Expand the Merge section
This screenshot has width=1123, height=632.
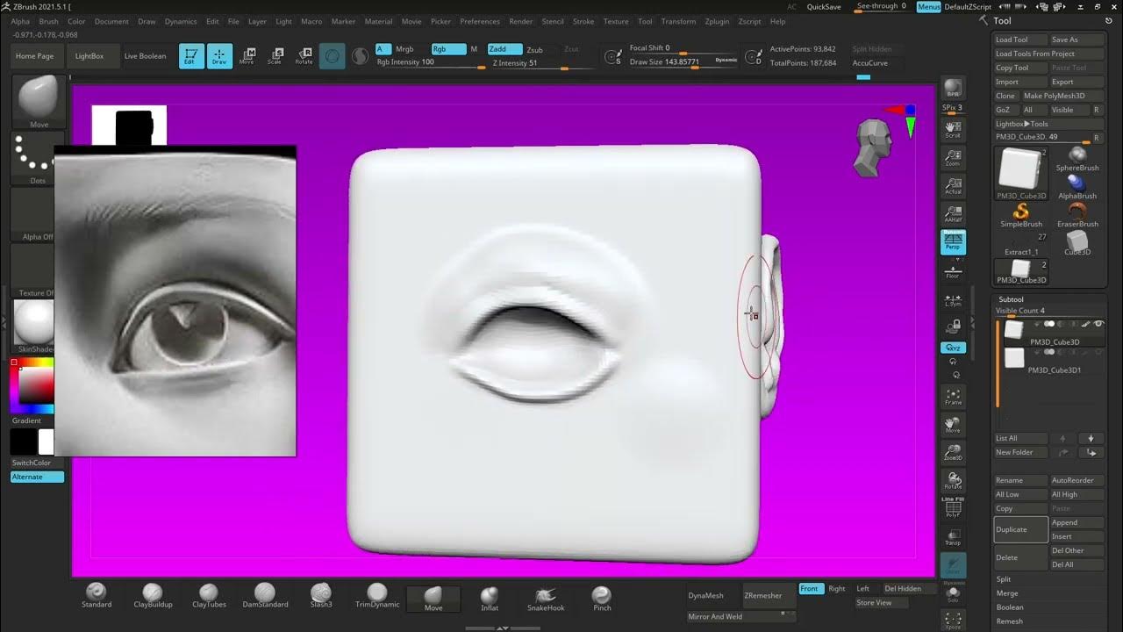pyautogui.click(x=1007, y=593)
